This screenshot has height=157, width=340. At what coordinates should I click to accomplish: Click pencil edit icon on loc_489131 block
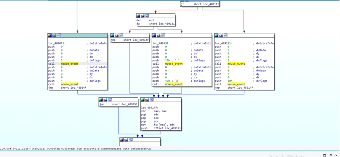coord(158,35)
